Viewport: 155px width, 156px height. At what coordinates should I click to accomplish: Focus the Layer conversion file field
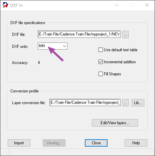(85, 102)
